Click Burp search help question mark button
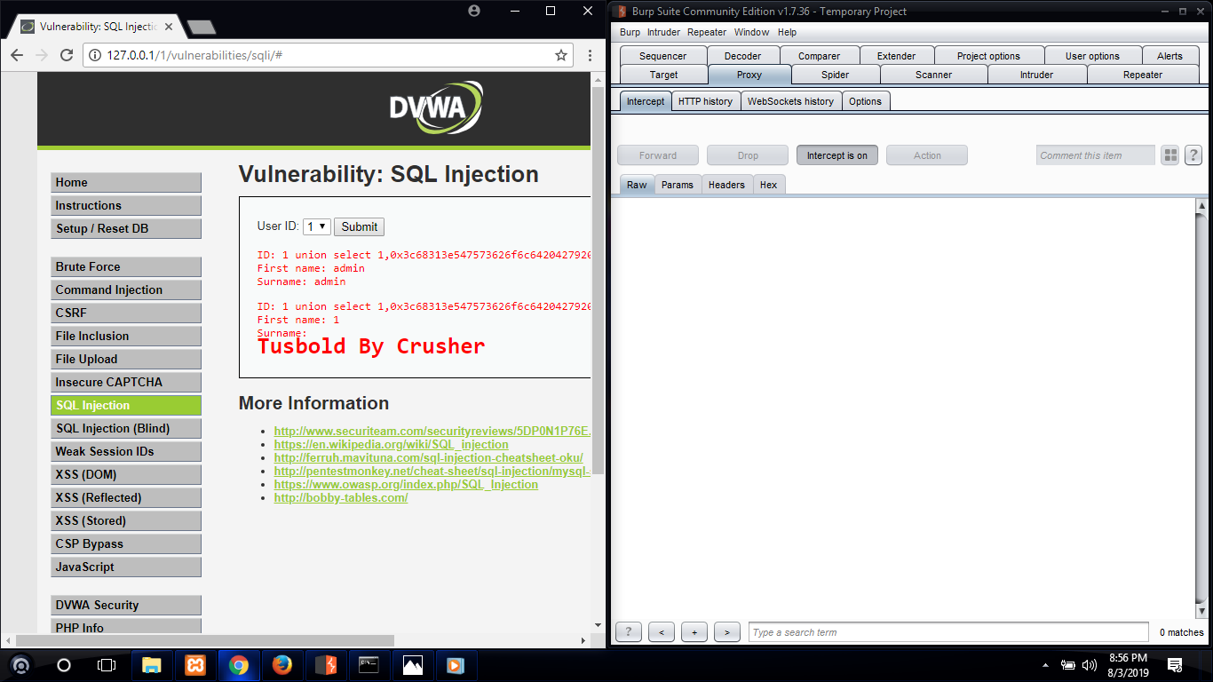 point(629,632)
